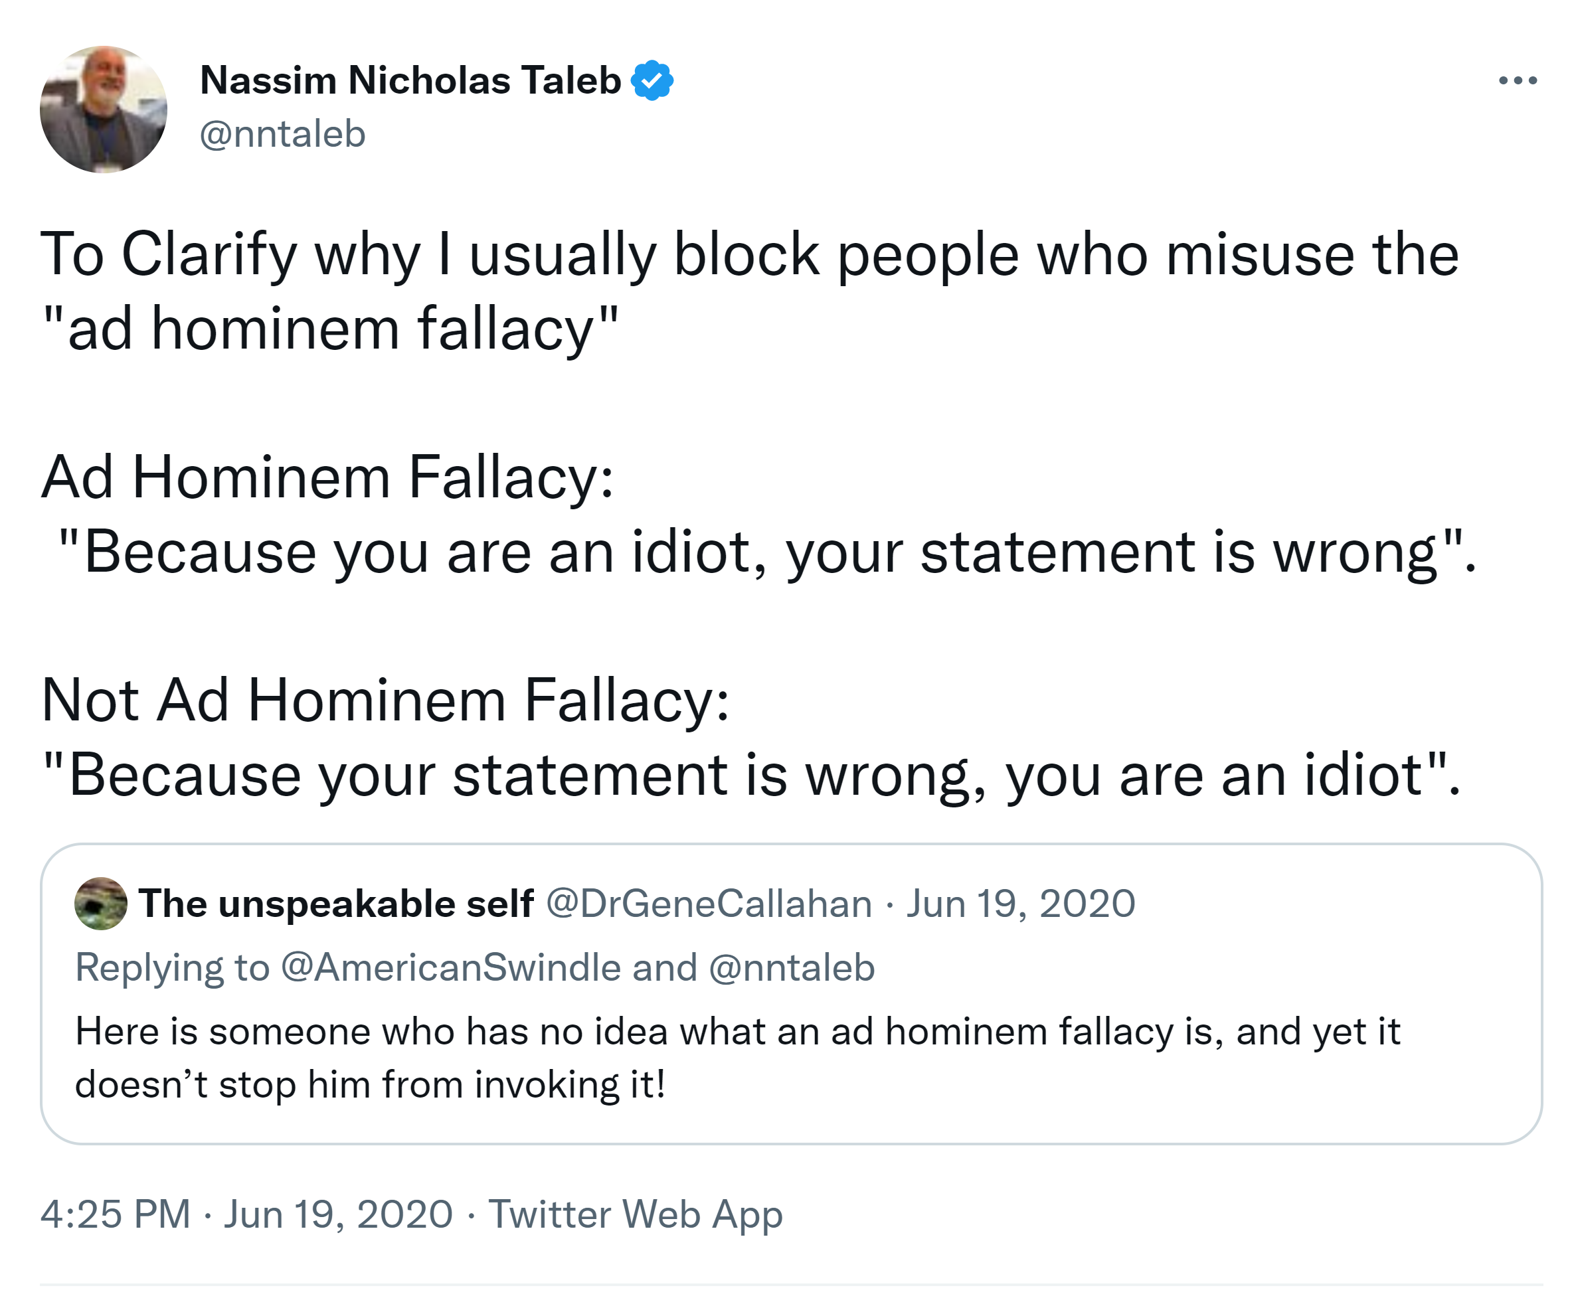This screenshot has height=1316, width=1572.
Task: Open the tweet's more options menu
Action: point(1518,80)
